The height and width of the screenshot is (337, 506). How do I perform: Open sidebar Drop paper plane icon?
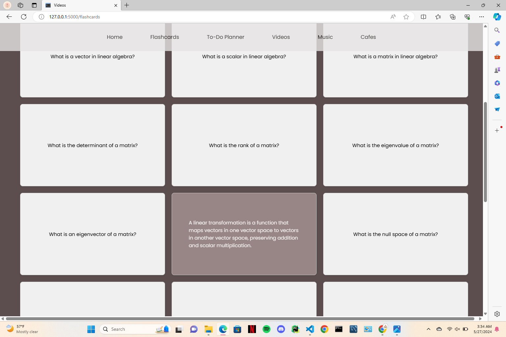[x=497, y=109]
